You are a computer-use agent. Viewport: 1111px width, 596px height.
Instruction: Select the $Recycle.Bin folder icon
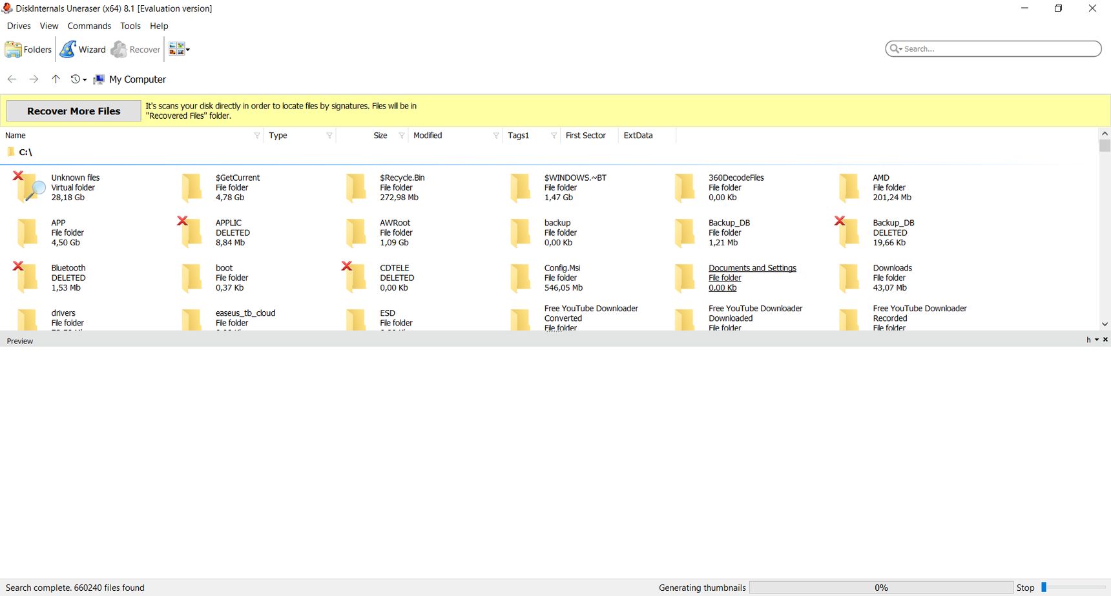click(x=356, y=187)
